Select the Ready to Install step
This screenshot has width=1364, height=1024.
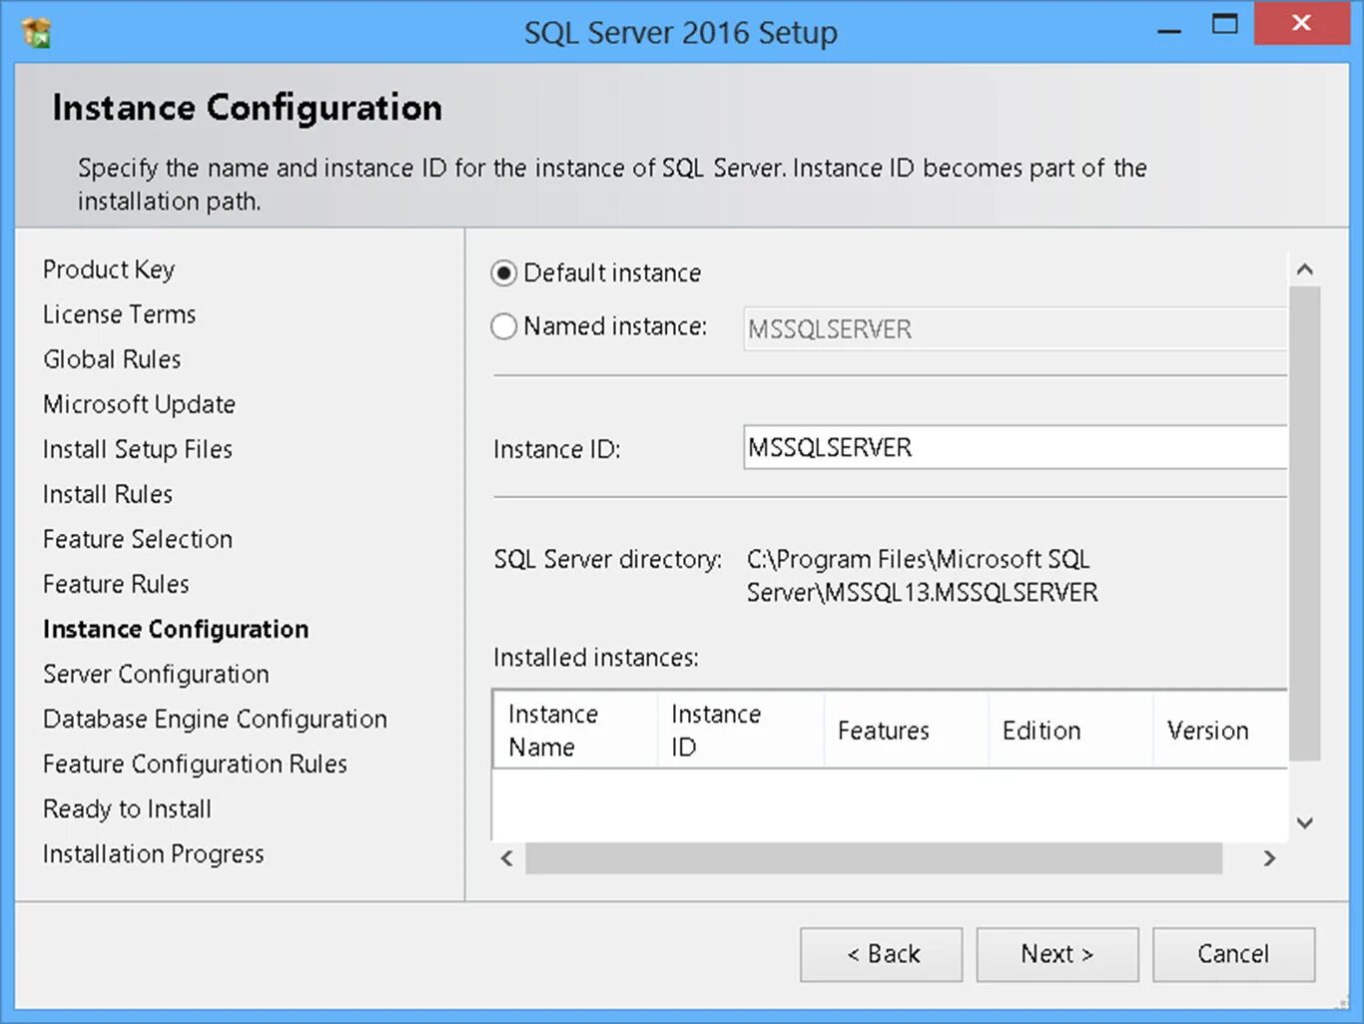[x=127, y=808]
